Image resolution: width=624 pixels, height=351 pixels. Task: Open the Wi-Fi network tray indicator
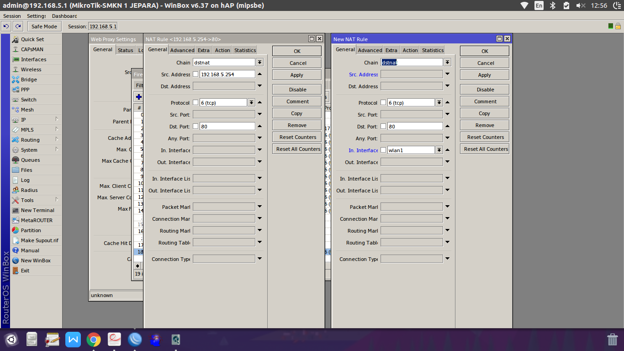coord(524,5)
